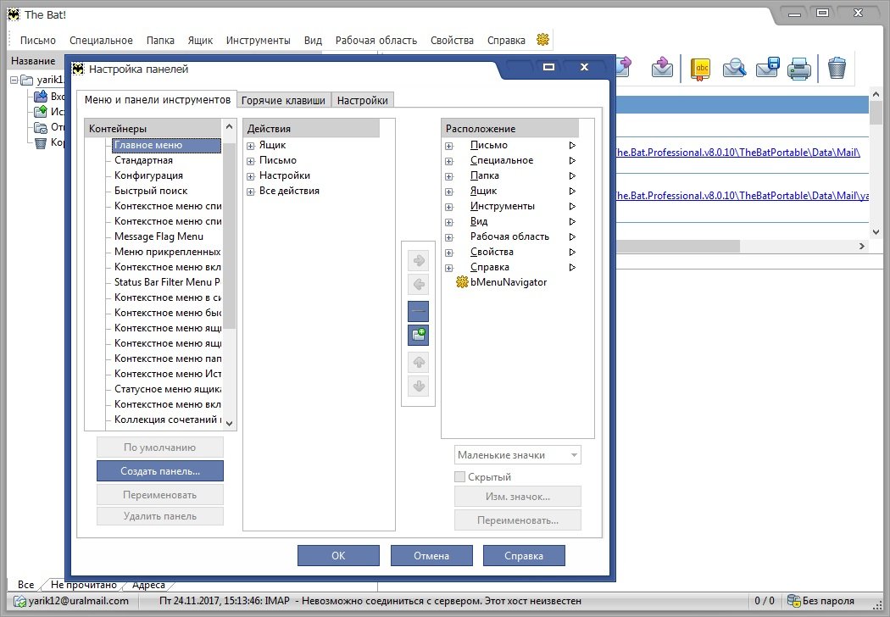Click the sun-shaped menu navigator icon in the menu bar
The height and width of the screenshot is (617, 890).
click(x=543, y=40)
